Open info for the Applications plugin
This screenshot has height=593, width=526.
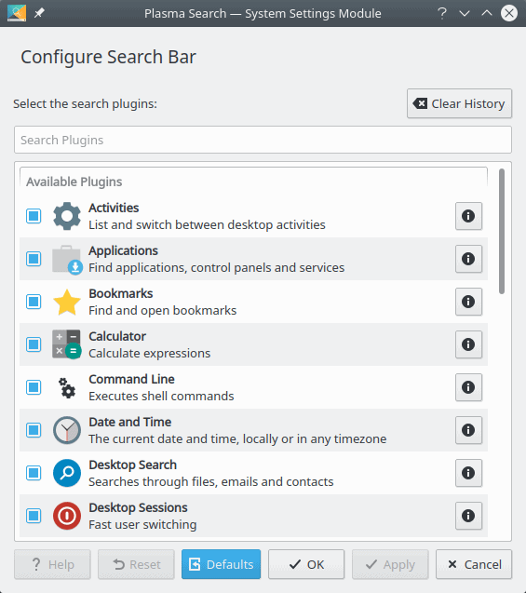coord(468,259)
